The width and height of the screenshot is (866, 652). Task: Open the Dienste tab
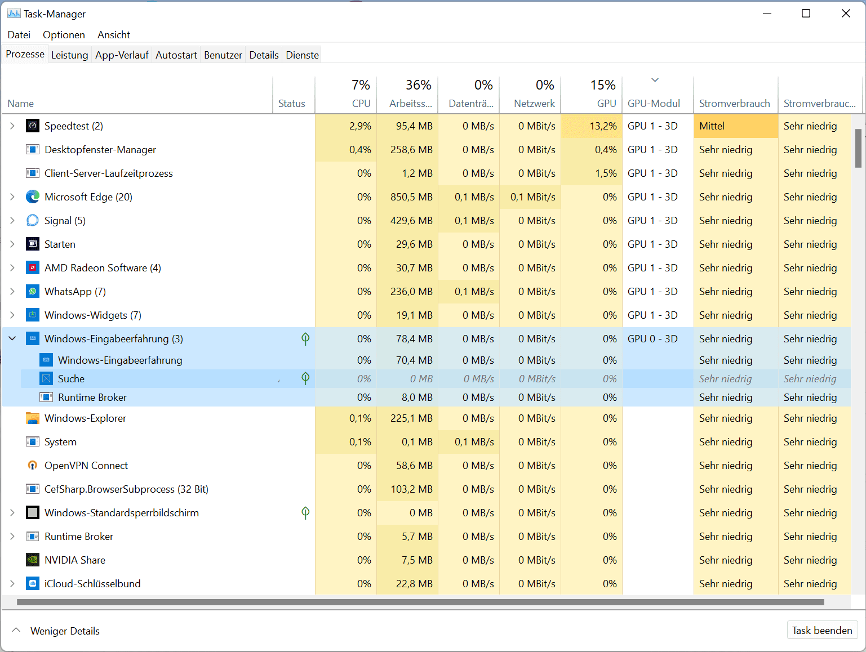(x=303, y=55)
